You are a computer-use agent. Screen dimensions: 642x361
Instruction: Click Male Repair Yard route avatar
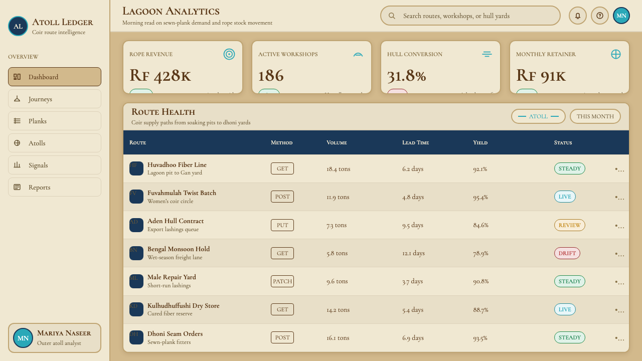click(x=136, y=281)
